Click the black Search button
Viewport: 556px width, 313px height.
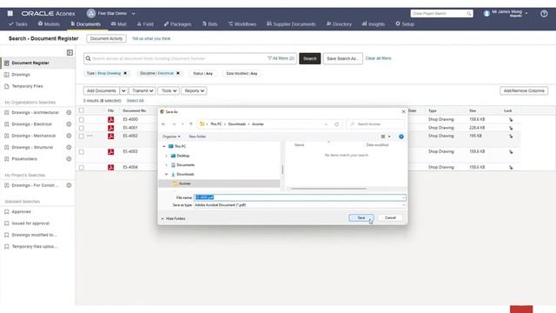pyautogui.click(x=309, y=58)
